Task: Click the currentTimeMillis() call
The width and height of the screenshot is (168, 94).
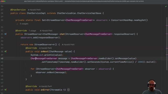Action: click(122, 62)
